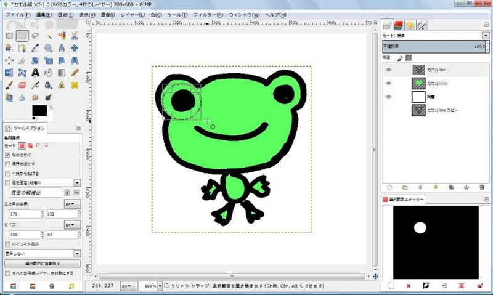This screenshot has height=295, width=493.
Task: Delete layer using the Layers panel trash icon
Action: pyautogui.click(x=482, y=187)
